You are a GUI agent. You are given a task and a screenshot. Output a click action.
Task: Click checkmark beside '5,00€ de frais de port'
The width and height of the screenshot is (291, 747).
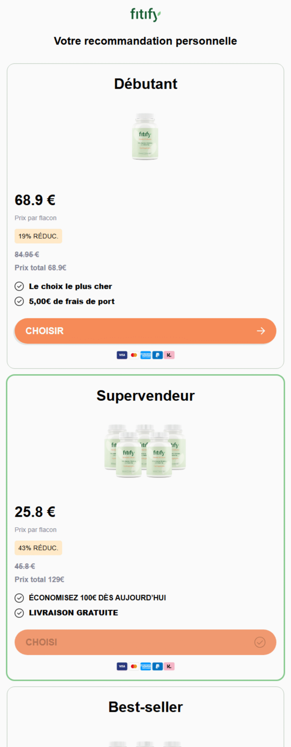tap(19, 301)
